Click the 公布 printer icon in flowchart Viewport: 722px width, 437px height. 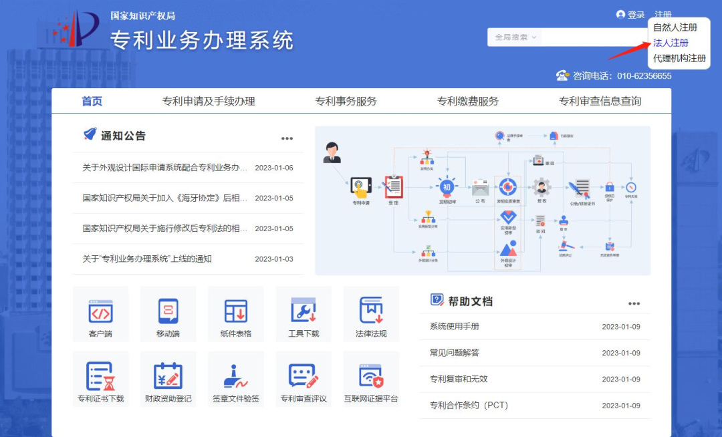tap(480, 188)
